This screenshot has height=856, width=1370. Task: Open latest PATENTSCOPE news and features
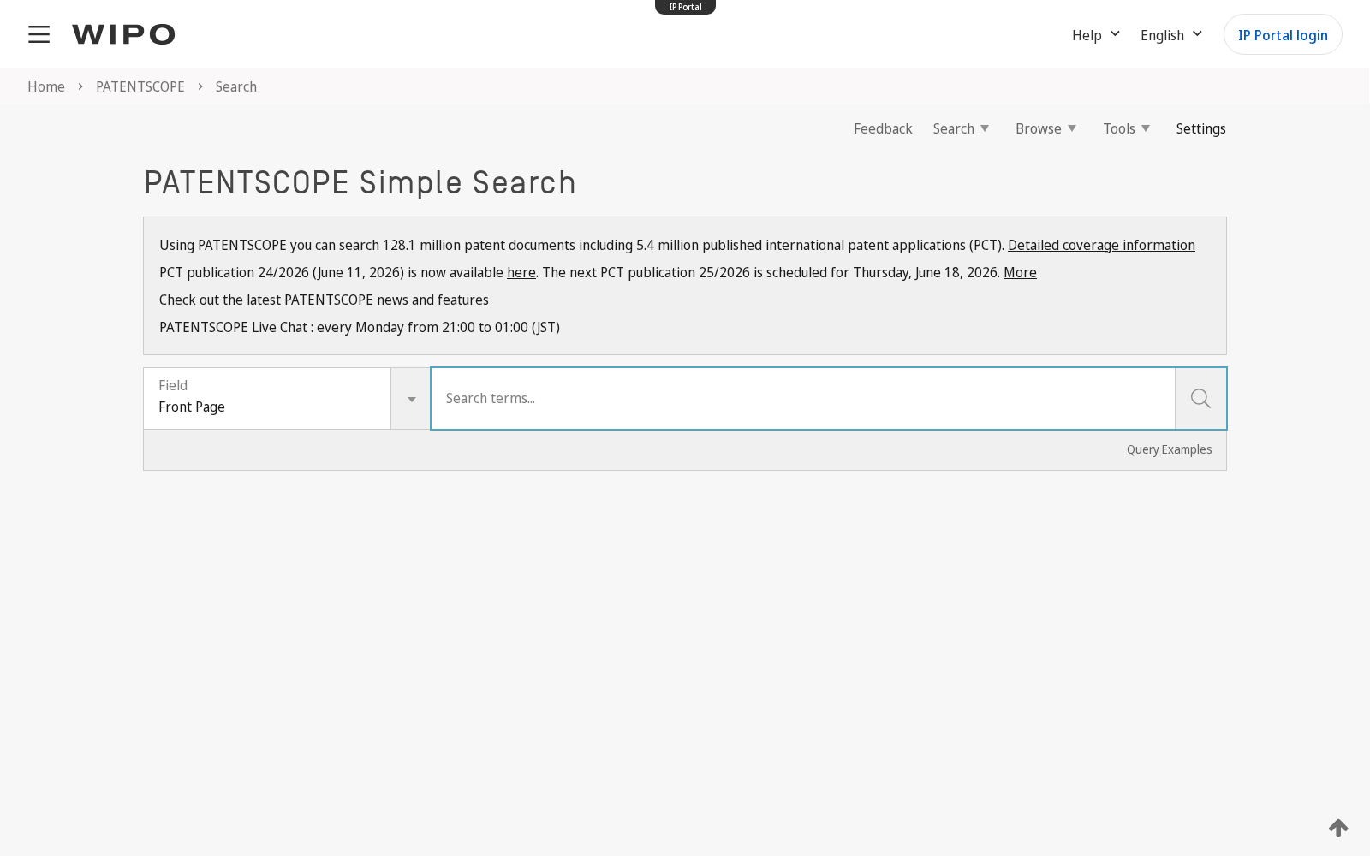367,300
